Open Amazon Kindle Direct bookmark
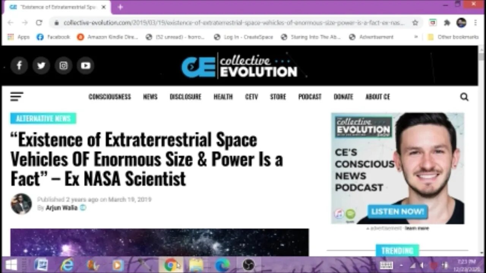This screenshot has height=273, width=486. pyautogui.click(x=107, y=37)
